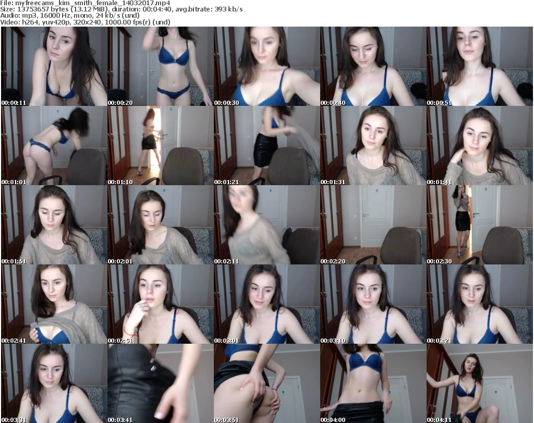Click the thumbnail stamped 00:02:41

54,304
